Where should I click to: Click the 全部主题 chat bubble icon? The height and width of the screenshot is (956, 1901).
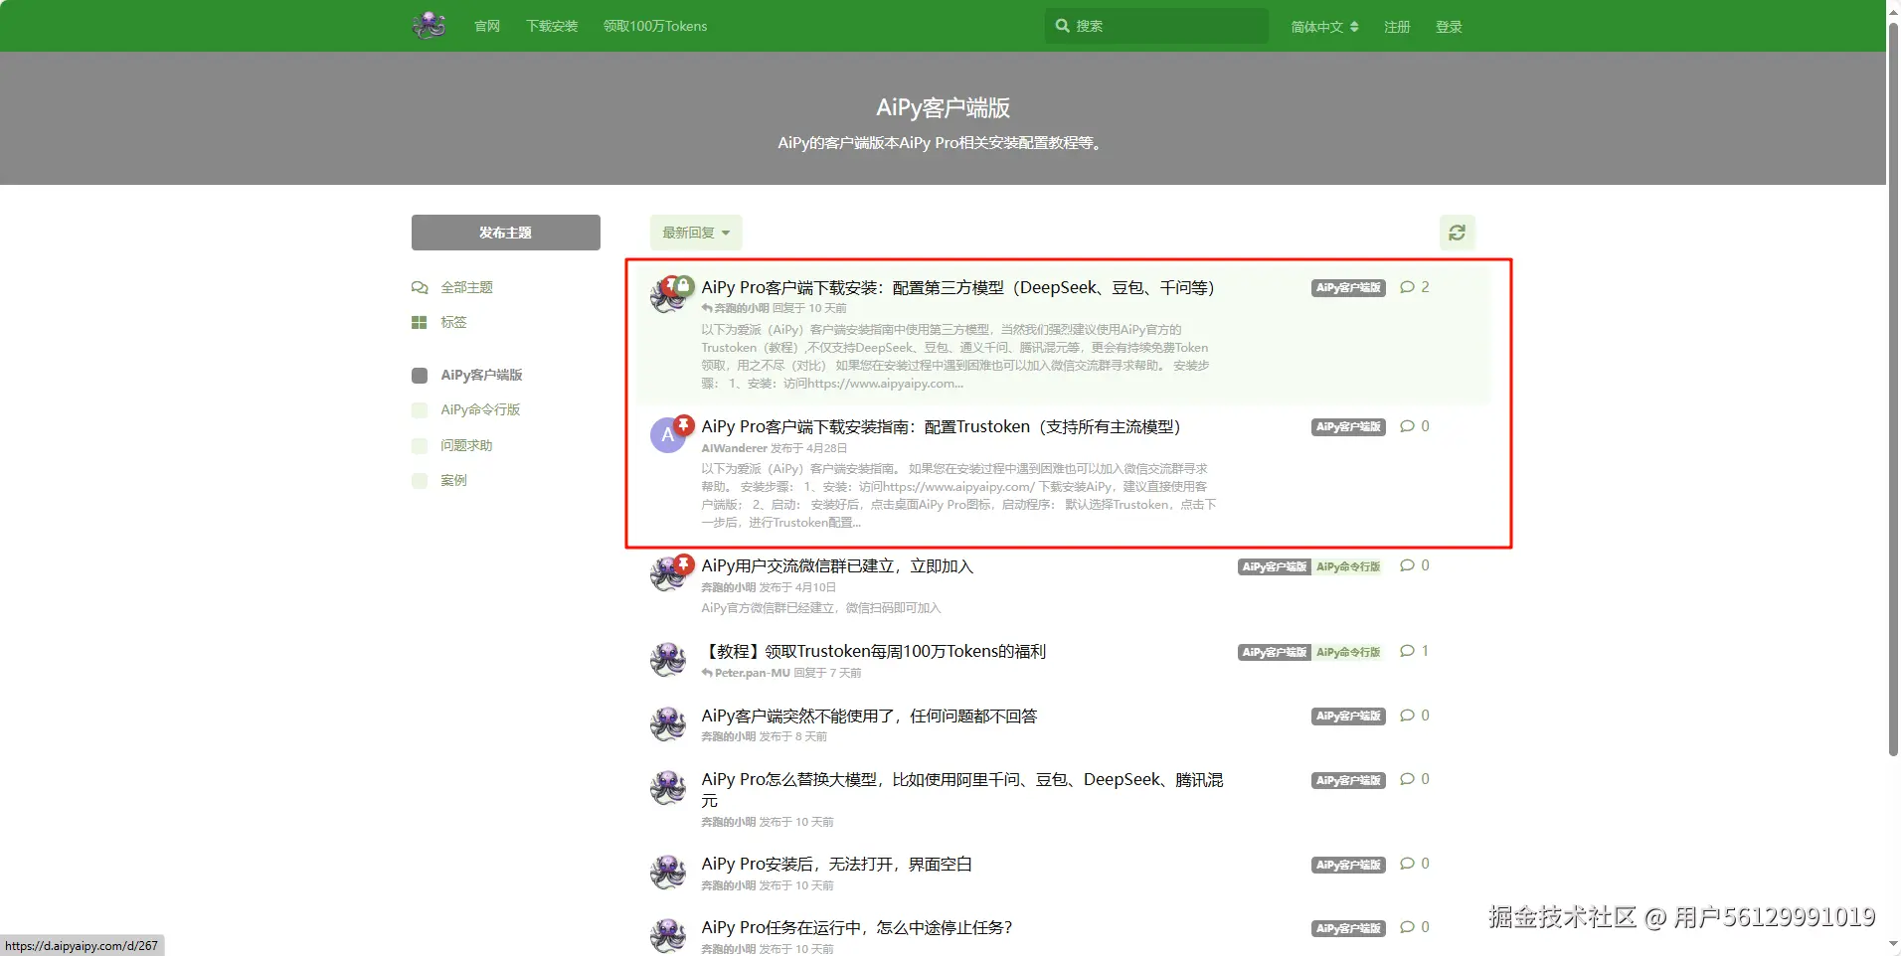[420, 287]
